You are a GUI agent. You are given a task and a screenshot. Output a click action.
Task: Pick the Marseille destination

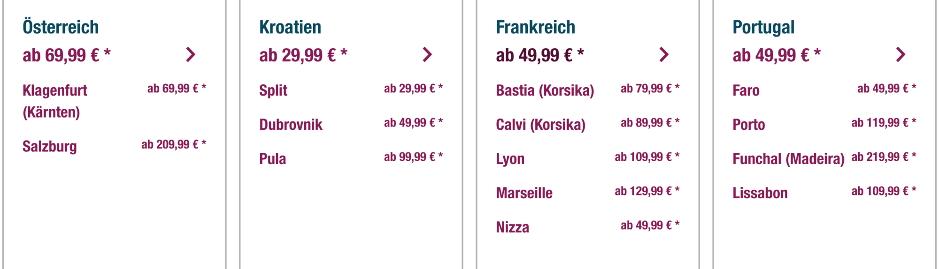click(x=524, y=193)
